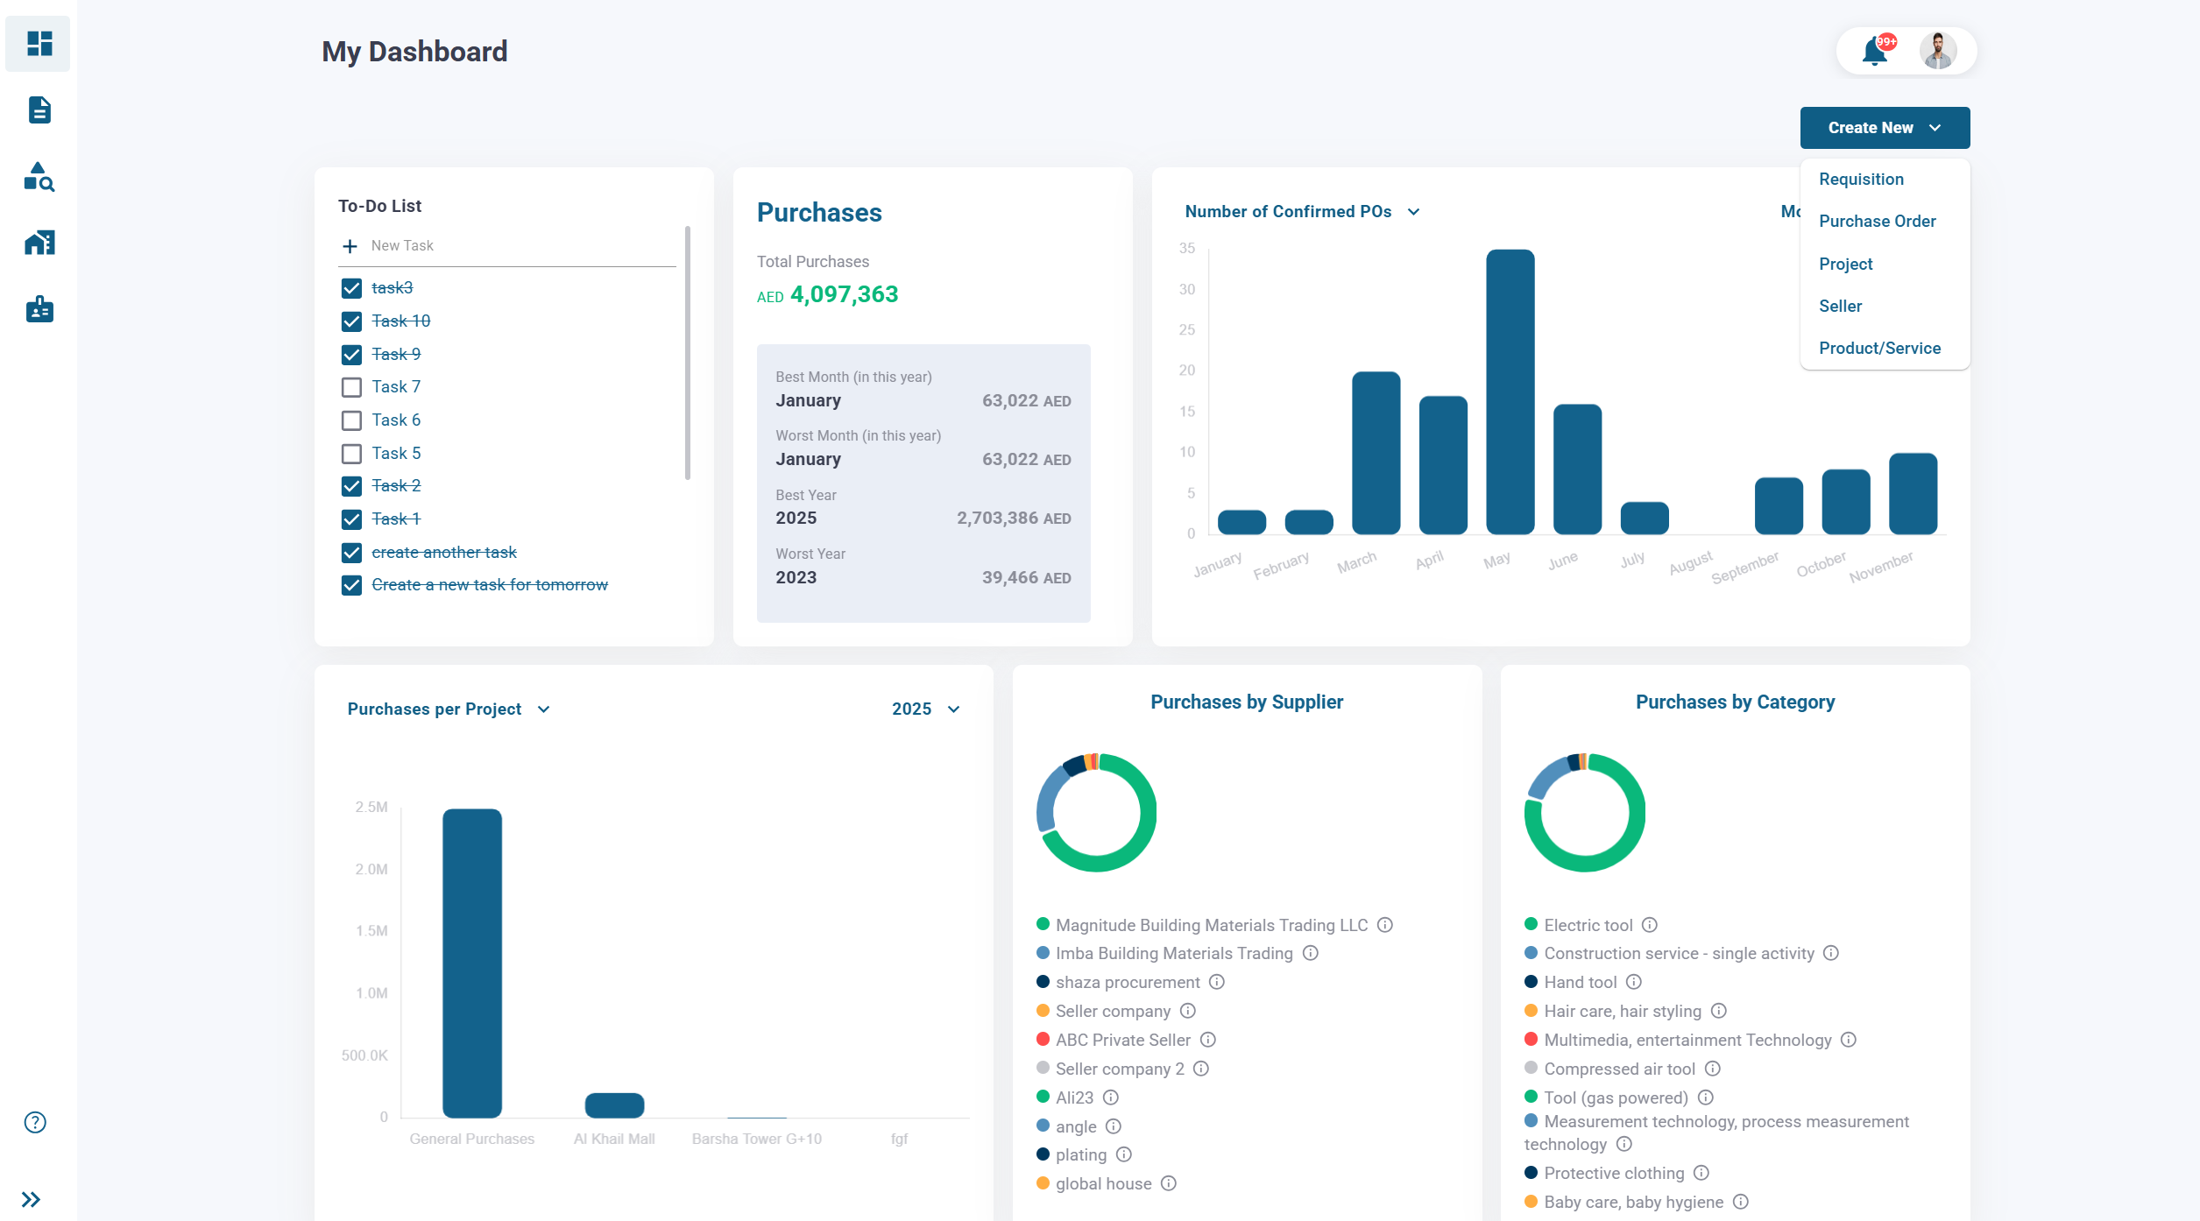Uncheck the completed task3 item
This screenshot has height=1221, width=2200.
[351, 287]
